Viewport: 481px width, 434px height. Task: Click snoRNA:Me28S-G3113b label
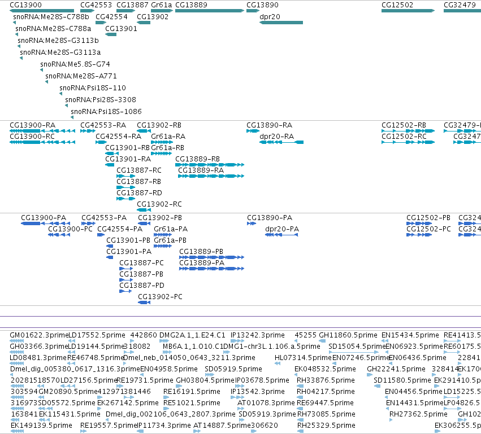click(58, 41)
